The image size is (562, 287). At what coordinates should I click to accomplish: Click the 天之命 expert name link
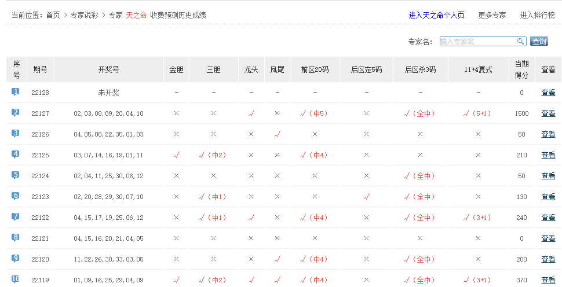point(136,15)
